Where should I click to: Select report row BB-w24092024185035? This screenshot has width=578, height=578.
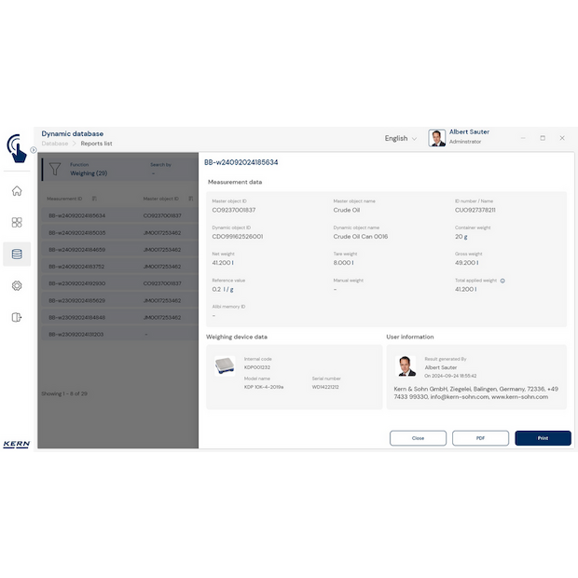coord(77,232)
